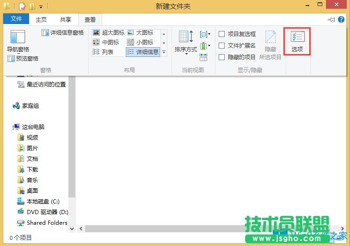Pin the ribbon with pushpin icon

[x=331, y=19]
